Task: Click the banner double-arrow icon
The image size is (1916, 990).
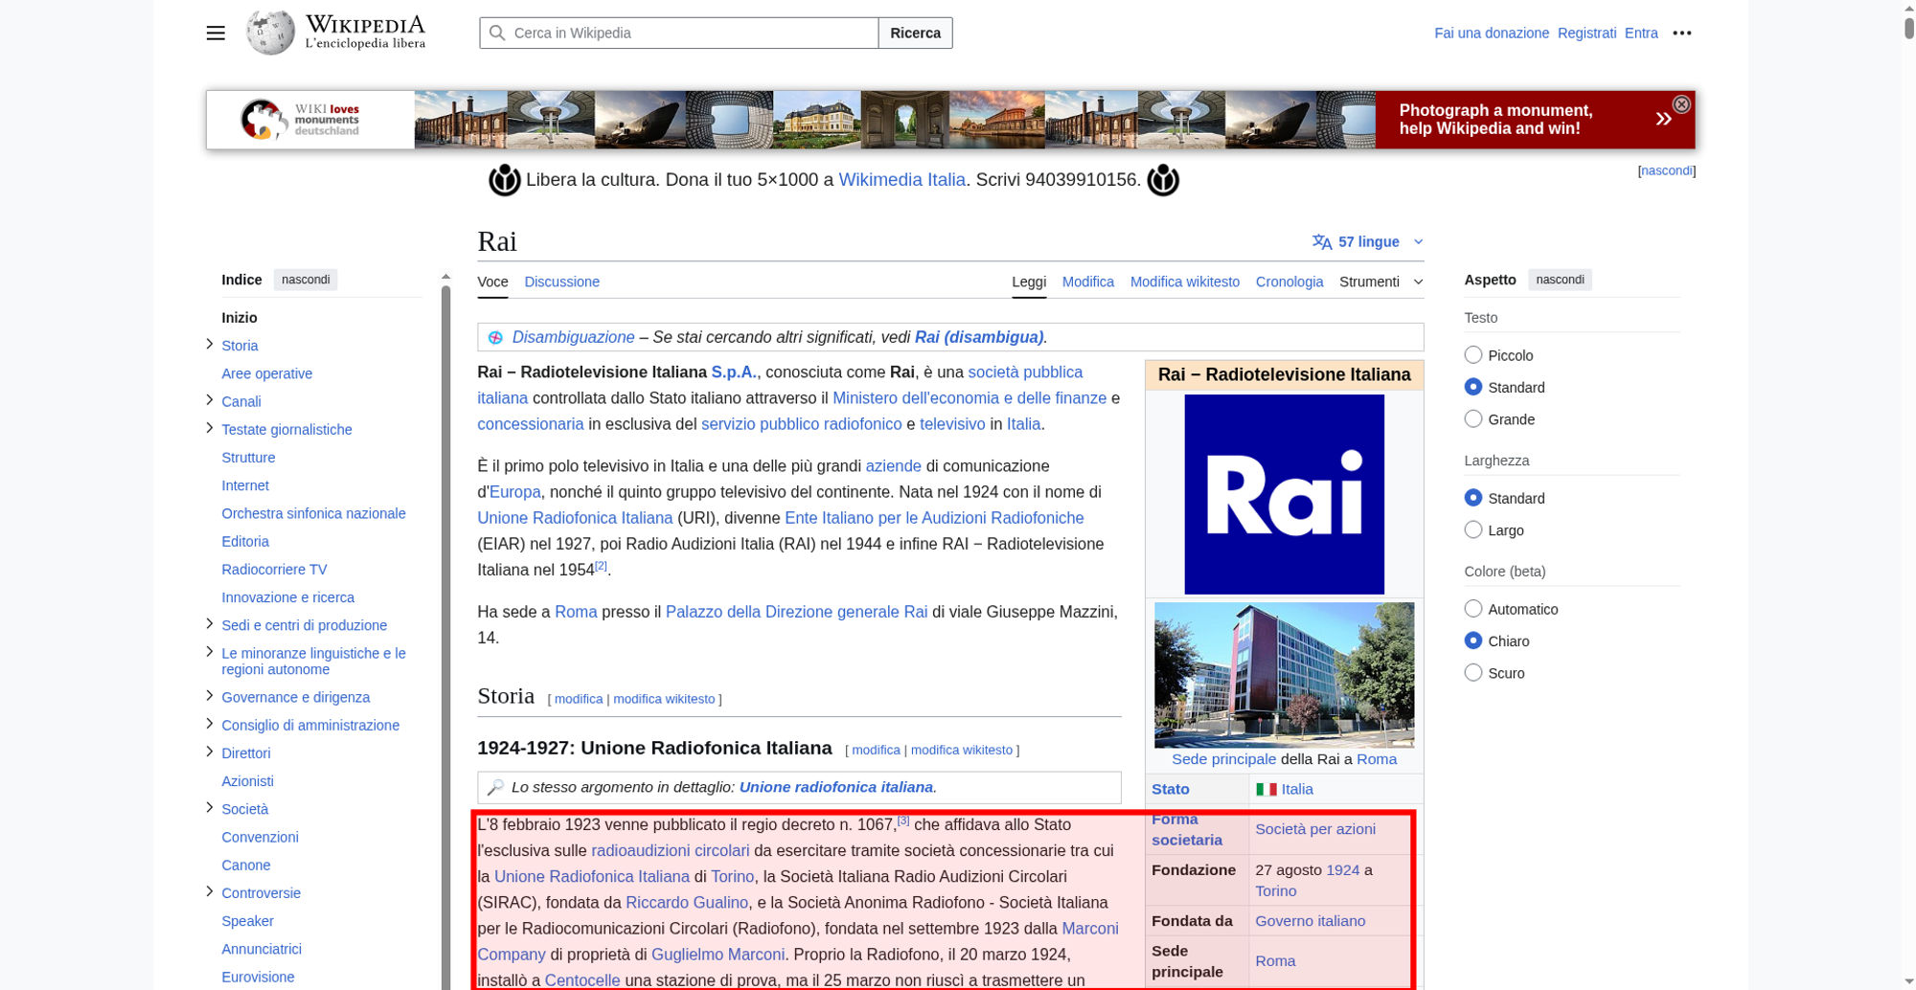Action: (1663, 119)
